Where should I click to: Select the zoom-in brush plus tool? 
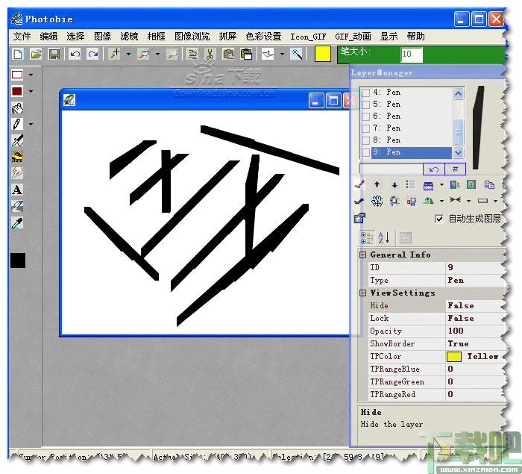tap(115, 54)
